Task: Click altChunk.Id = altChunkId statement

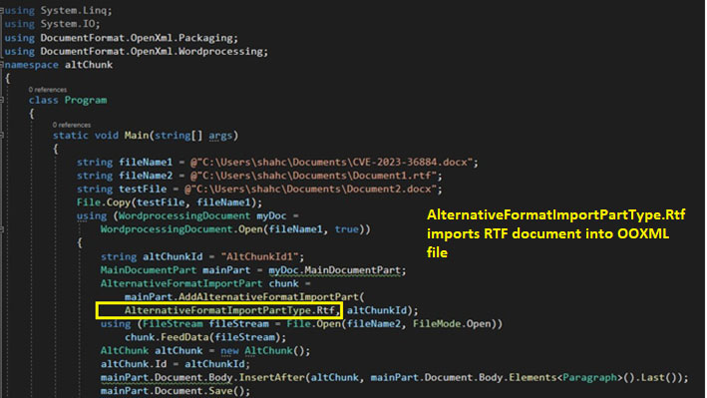Action: [175, 364]
